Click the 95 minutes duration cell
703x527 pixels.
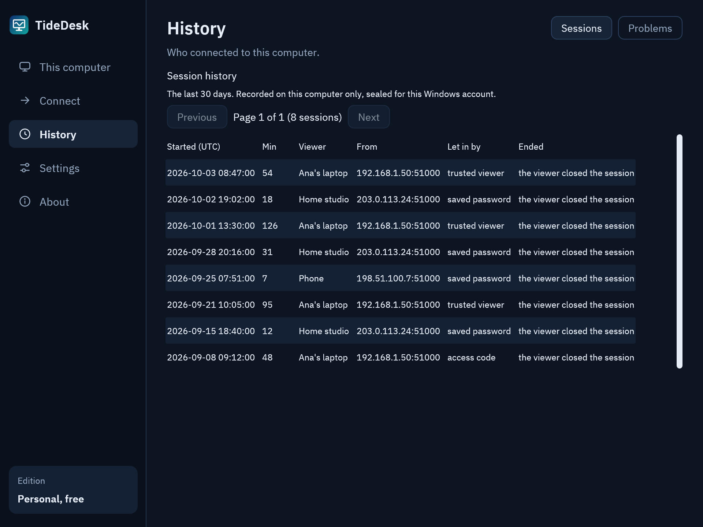click(267, 305)
